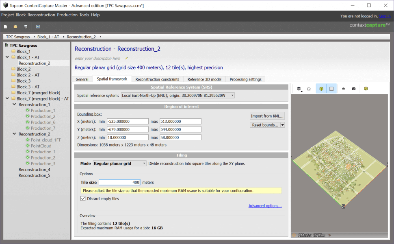The image size is (394, 244).
Task: Click the Reset bounds button
Action: 265,125
